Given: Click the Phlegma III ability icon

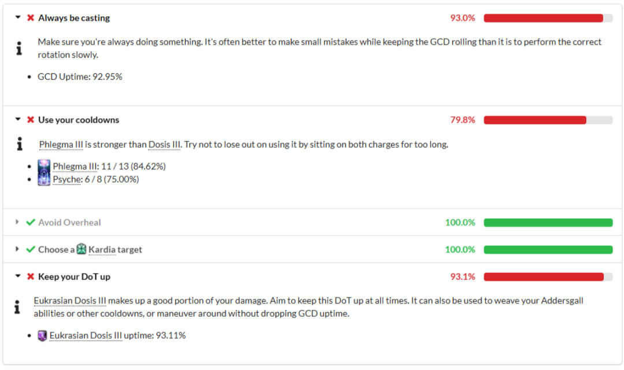Looking at the screenshot, I should (44, 166).
